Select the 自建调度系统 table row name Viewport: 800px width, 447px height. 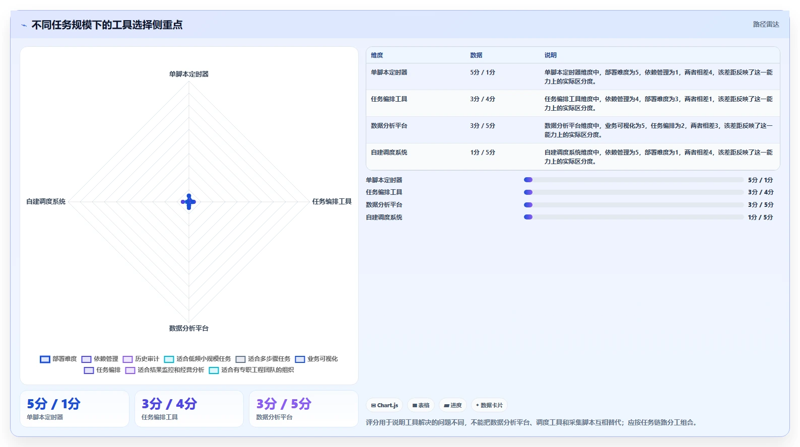pos(389,153)
